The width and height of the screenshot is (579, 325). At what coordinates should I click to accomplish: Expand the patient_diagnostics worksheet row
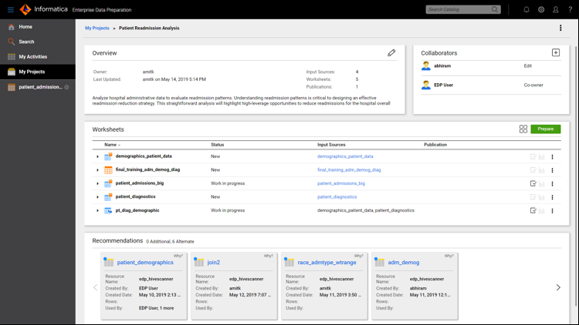point(98,197)
